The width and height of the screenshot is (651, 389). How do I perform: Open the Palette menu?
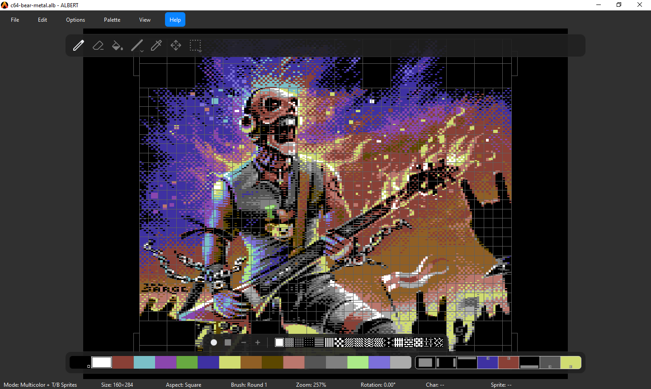[112, 20]
